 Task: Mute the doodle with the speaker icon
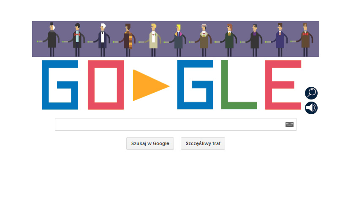tap(311, 108)
